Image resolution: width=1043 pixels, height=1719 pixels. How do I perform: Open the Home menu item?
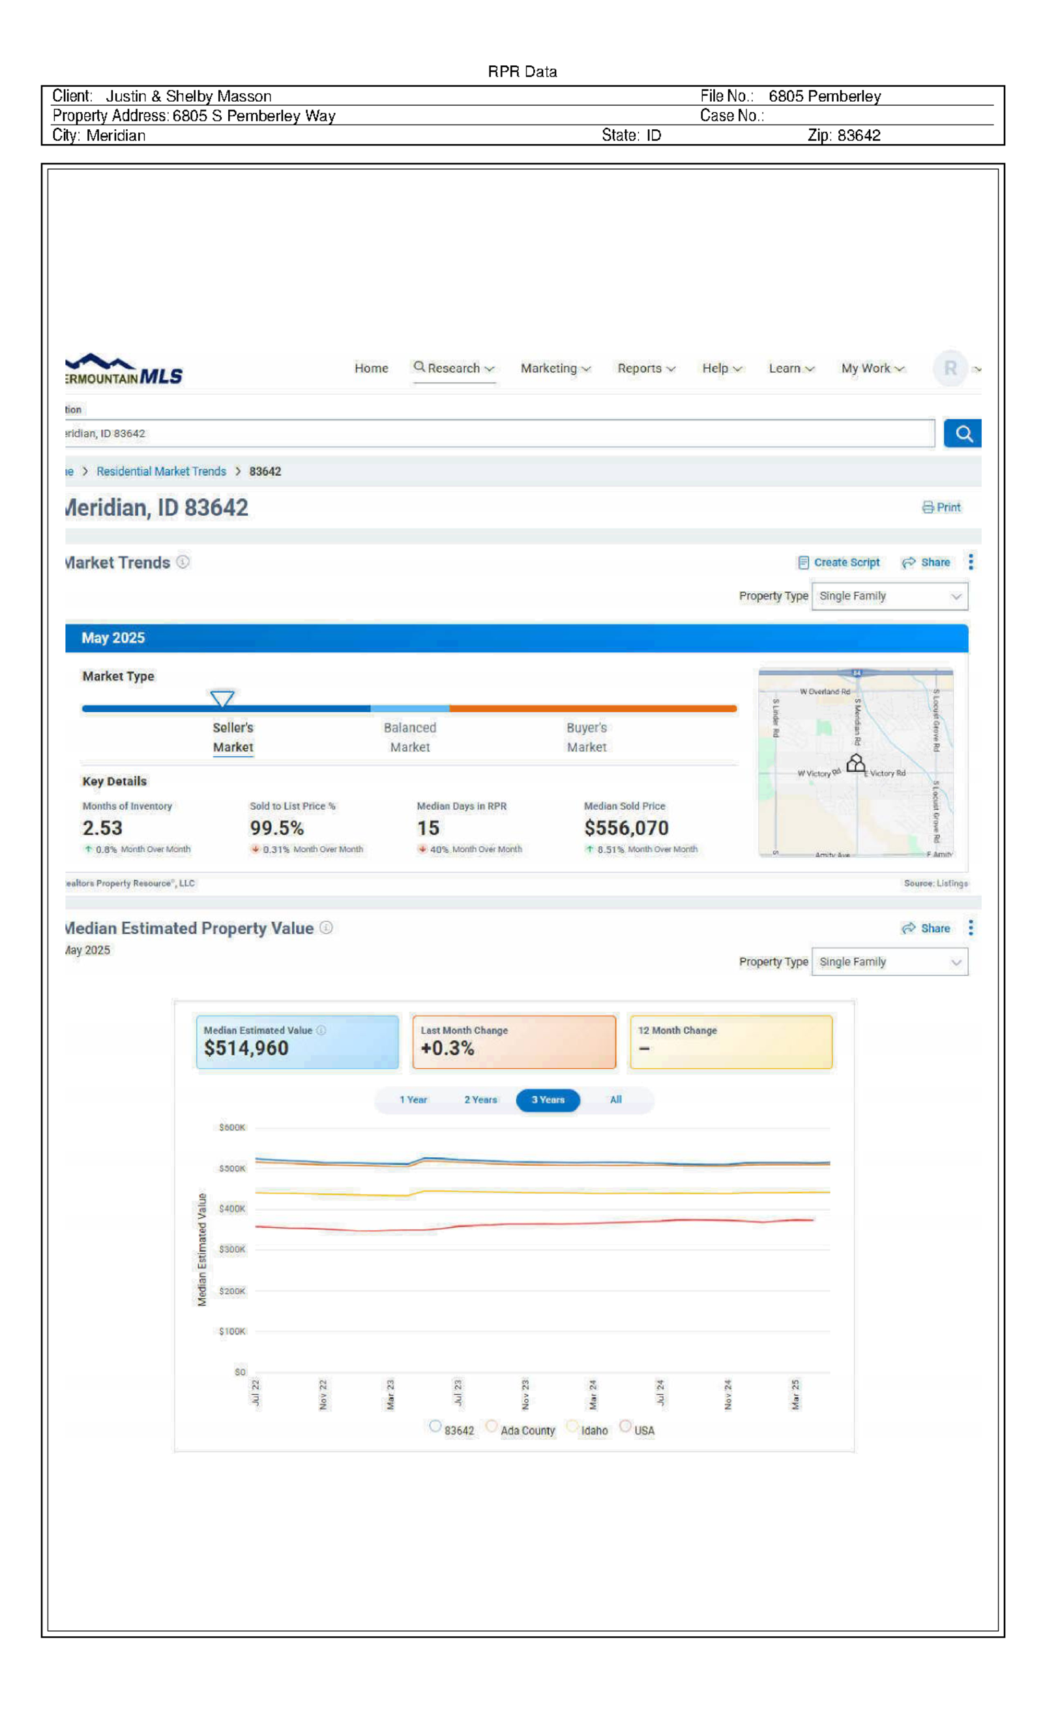pyautogui.click(x=371, y=368)
